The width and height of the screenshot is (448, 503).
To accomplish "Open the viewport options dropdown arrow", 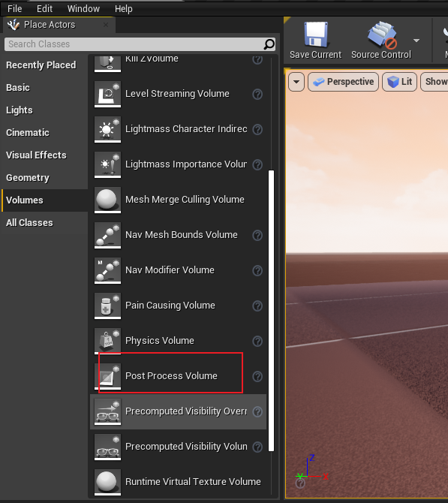I will 296,82.
